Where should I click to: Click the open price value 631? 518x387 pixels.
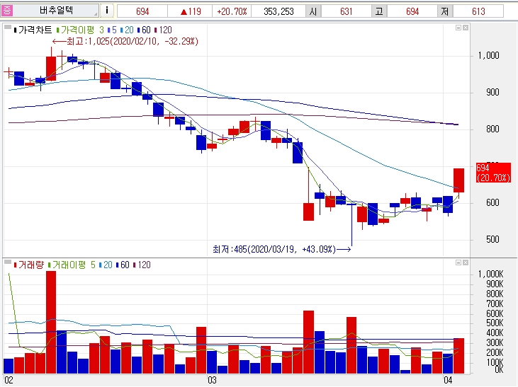click(347, 11)
